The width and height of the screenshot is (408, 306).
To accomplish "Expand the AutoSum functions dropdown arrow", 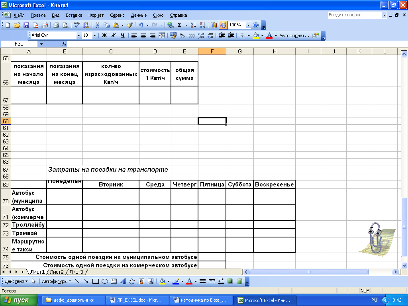I will (x=186, y=25).
